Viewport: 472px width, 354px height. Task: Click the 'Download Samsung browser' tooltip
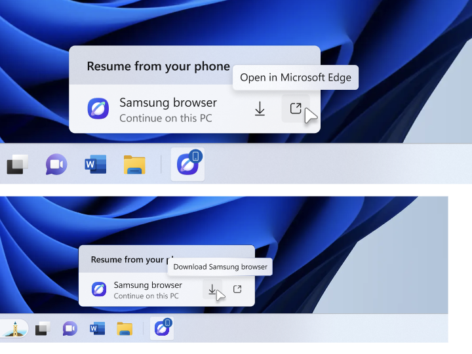(x=220, y=267)
